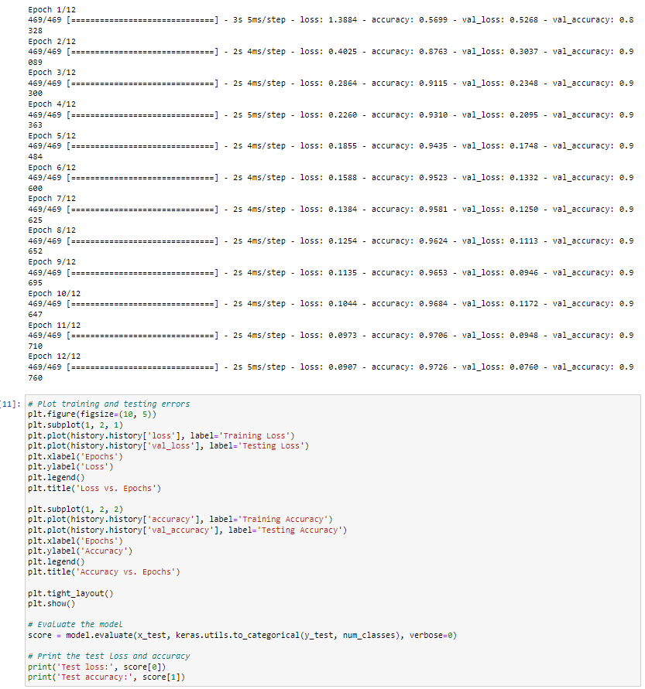
Task: Click the Epoch 1/12 output line
Action: 52,10
